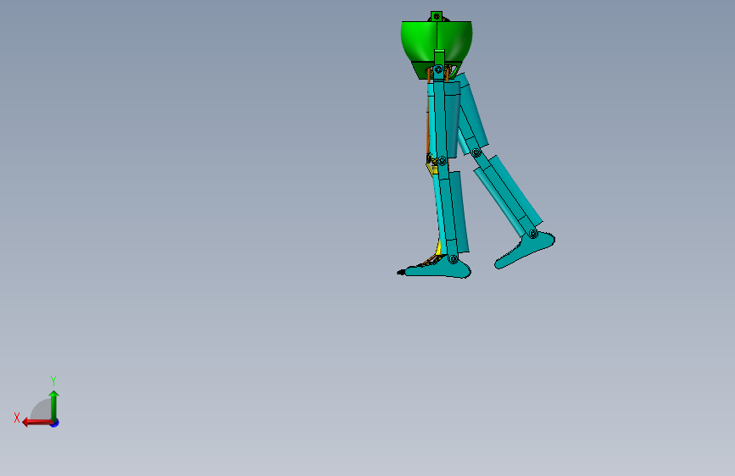Pick the ankle screw of the standing leg

[453, 258]
